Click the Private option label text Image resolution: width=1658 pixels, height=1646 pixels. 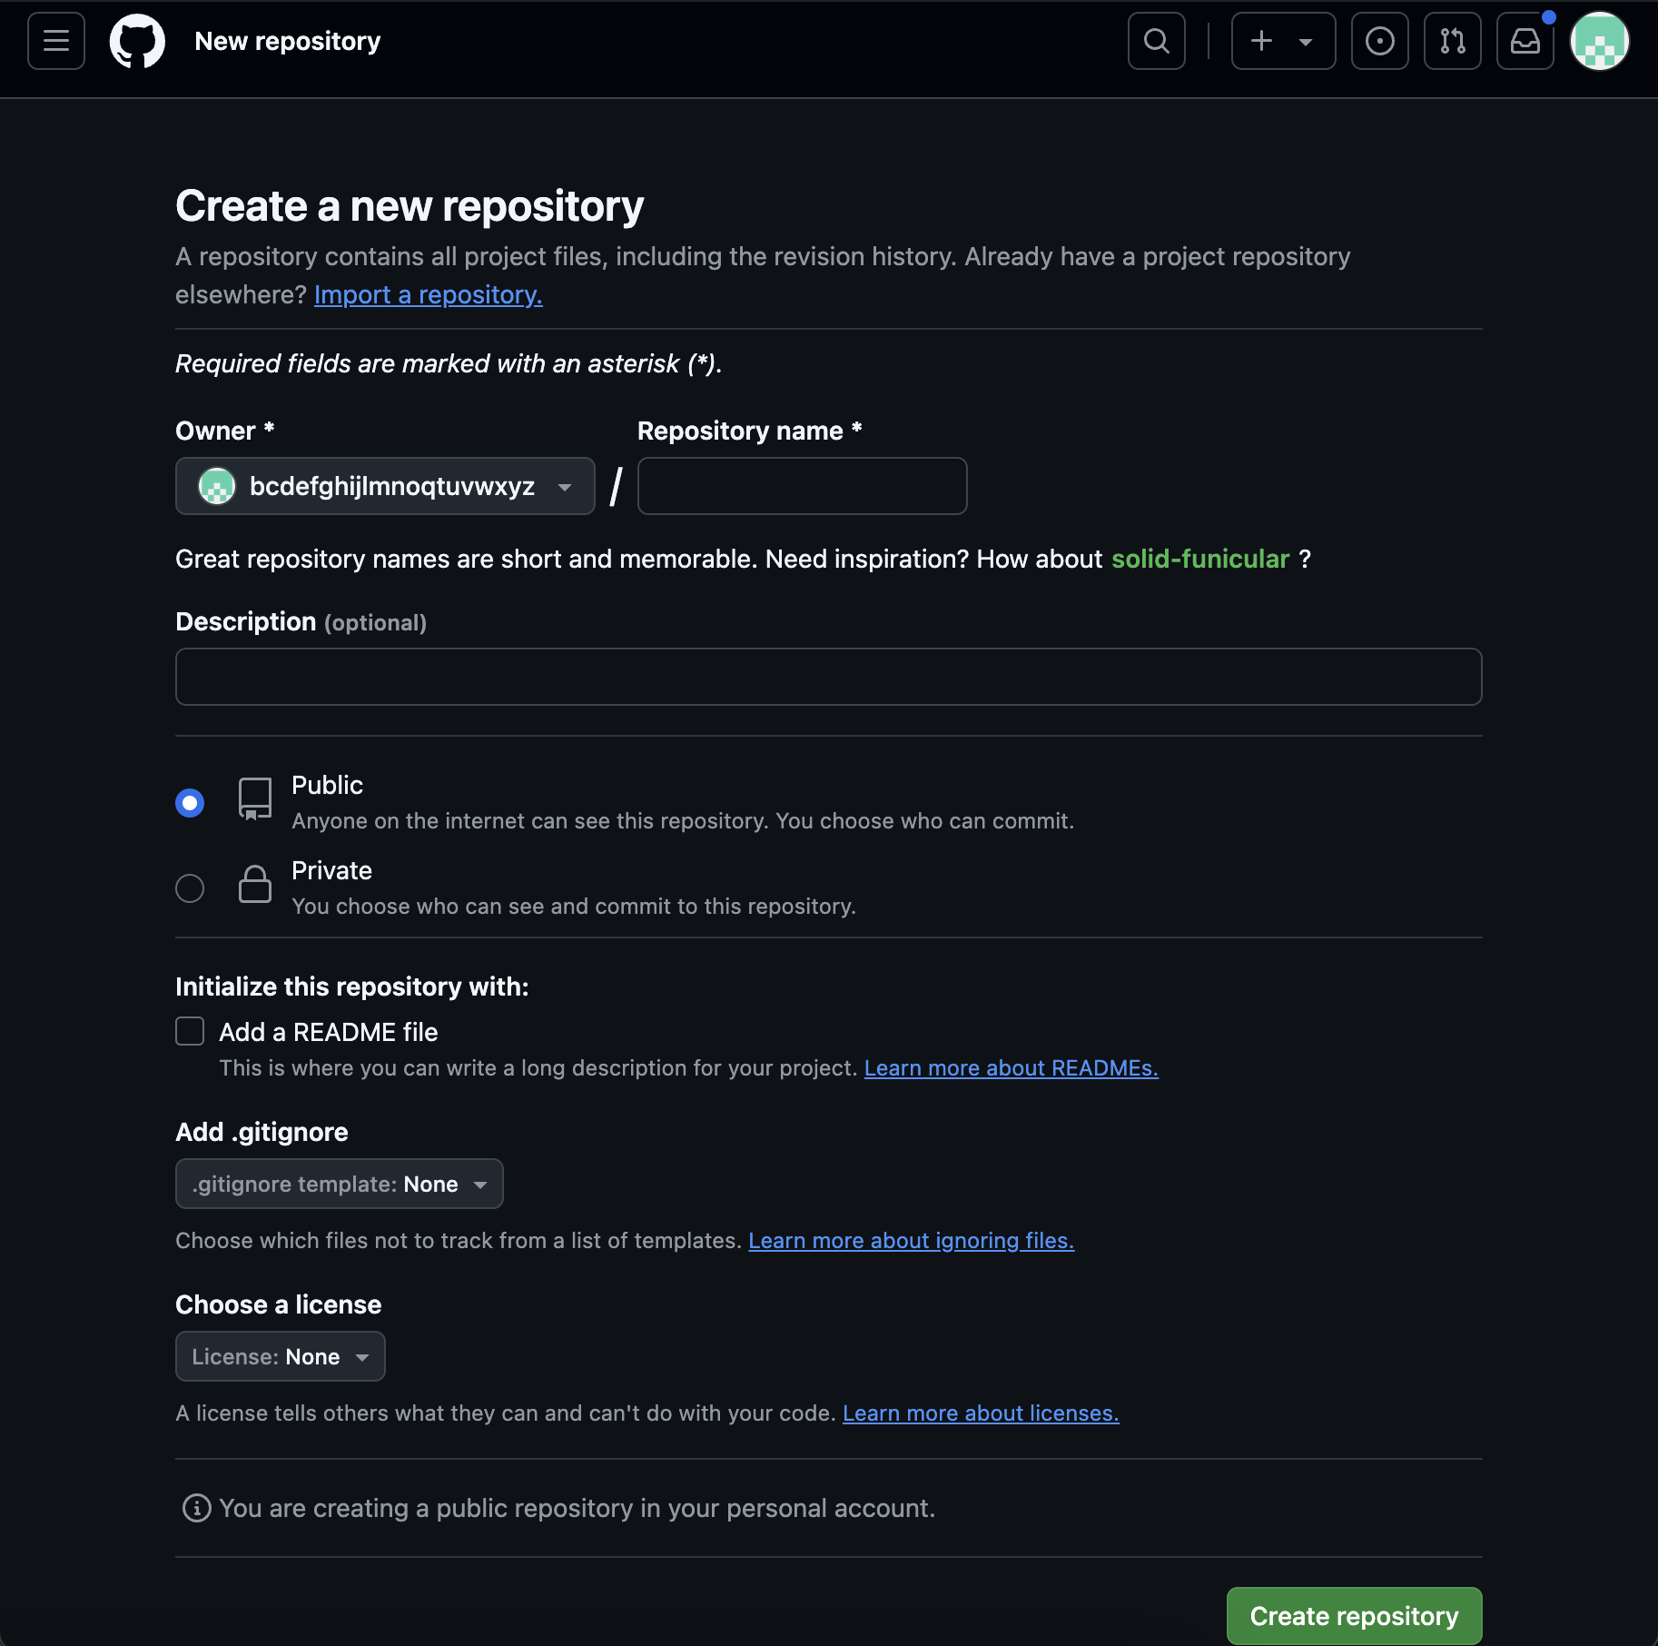click(x=331, y=870)
